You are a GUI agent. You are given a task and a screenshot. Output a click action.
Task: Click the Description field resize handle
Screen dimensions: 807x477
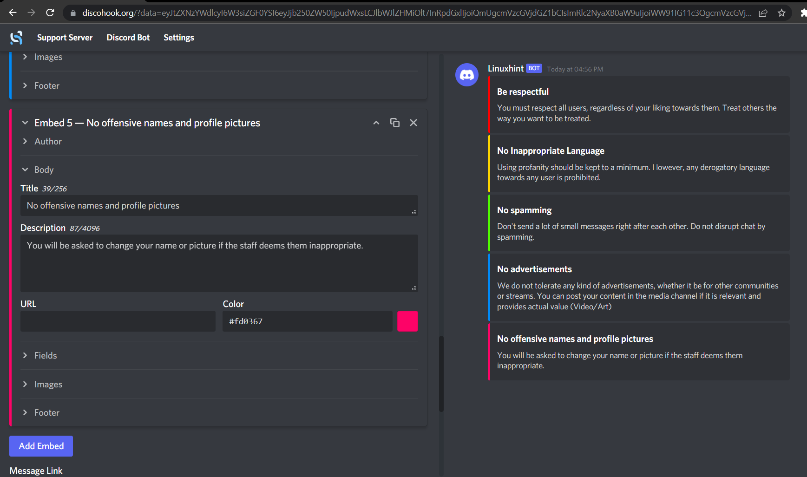point(413,288)
